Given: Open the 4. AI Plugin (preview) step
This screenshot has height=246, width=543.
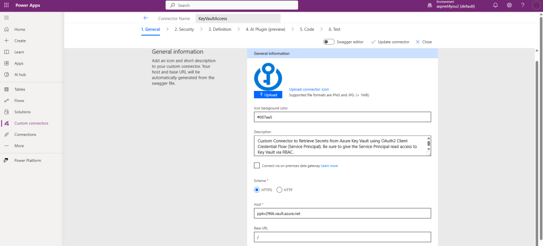Looking at the screenshot, I should 266,30.
